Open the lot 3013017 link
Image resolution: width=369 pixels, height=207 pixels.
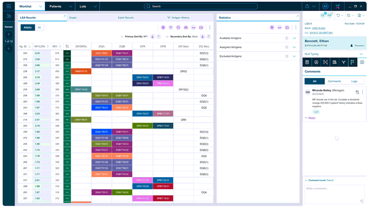321,33
